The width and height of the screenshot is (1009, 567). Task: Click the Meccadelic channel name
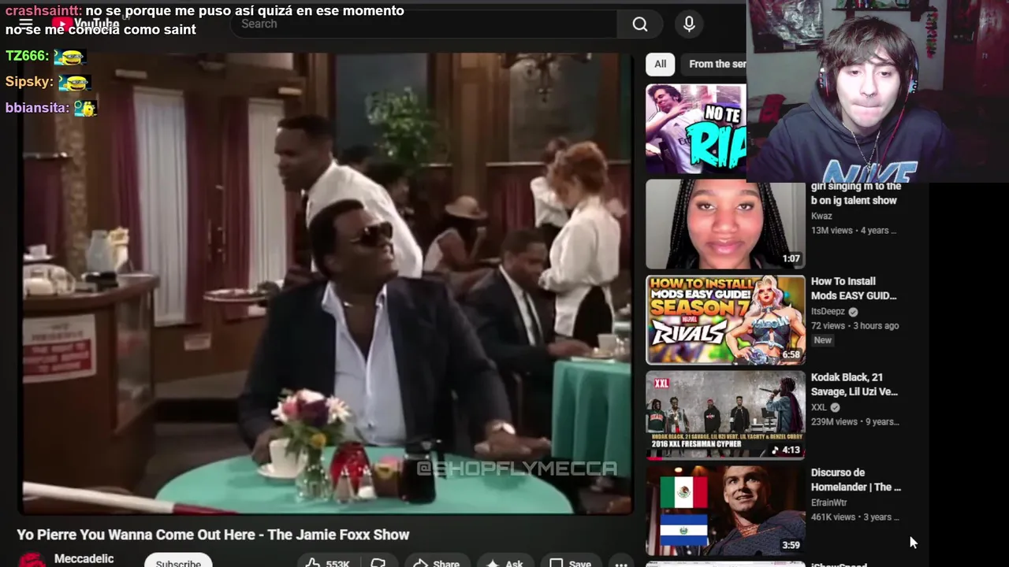[x=84, y=559]
